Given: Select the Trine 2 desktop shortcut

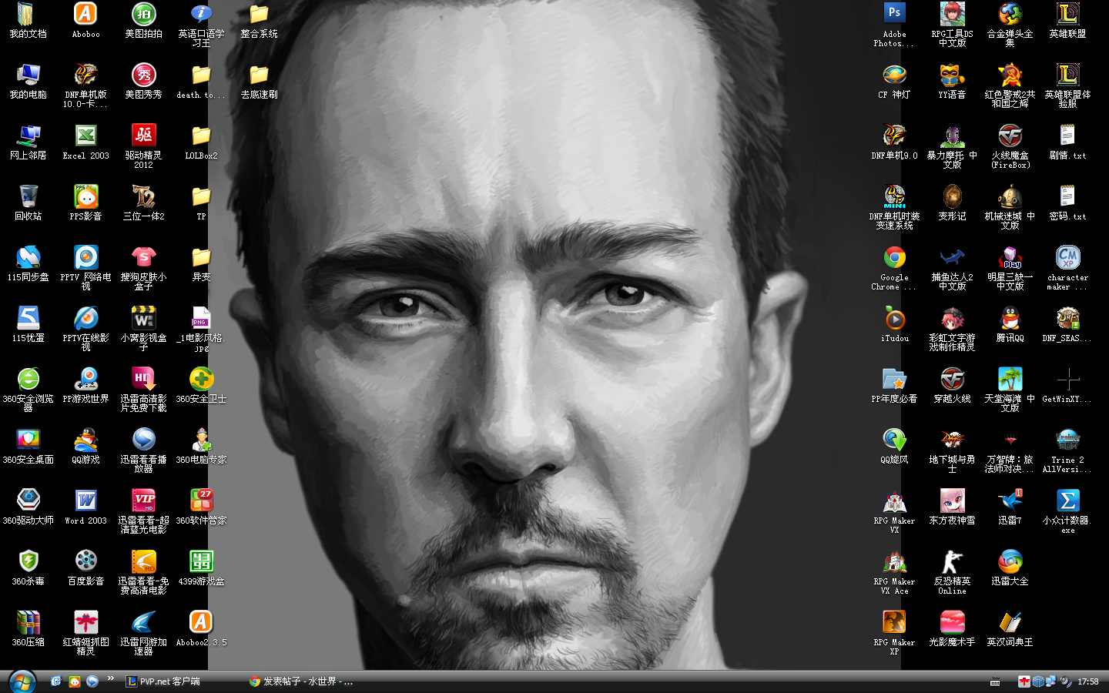Looking at the screenshot, I should (1067, 450).
